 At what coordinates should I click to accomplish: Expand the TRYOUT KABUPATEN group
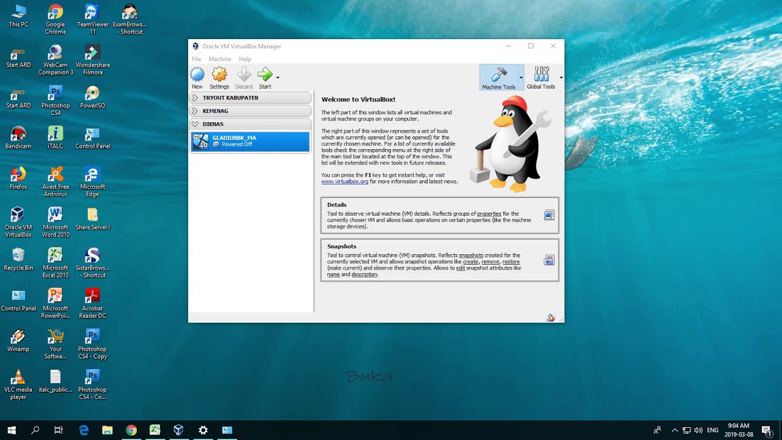[x=250, y=98]
